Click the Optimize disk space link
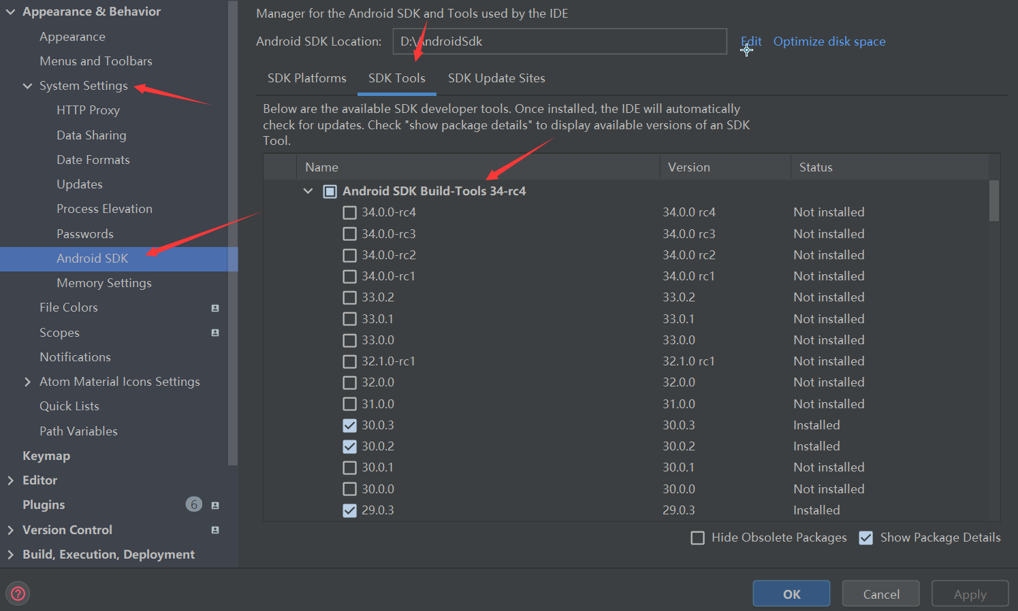 (x=829, y=42)
